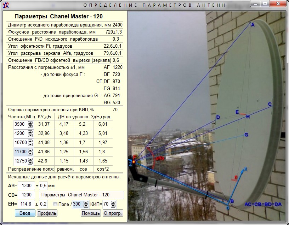This screenshot has height=225, width=289.
Task: Open the Профиль button
Action: click(47, 213)
